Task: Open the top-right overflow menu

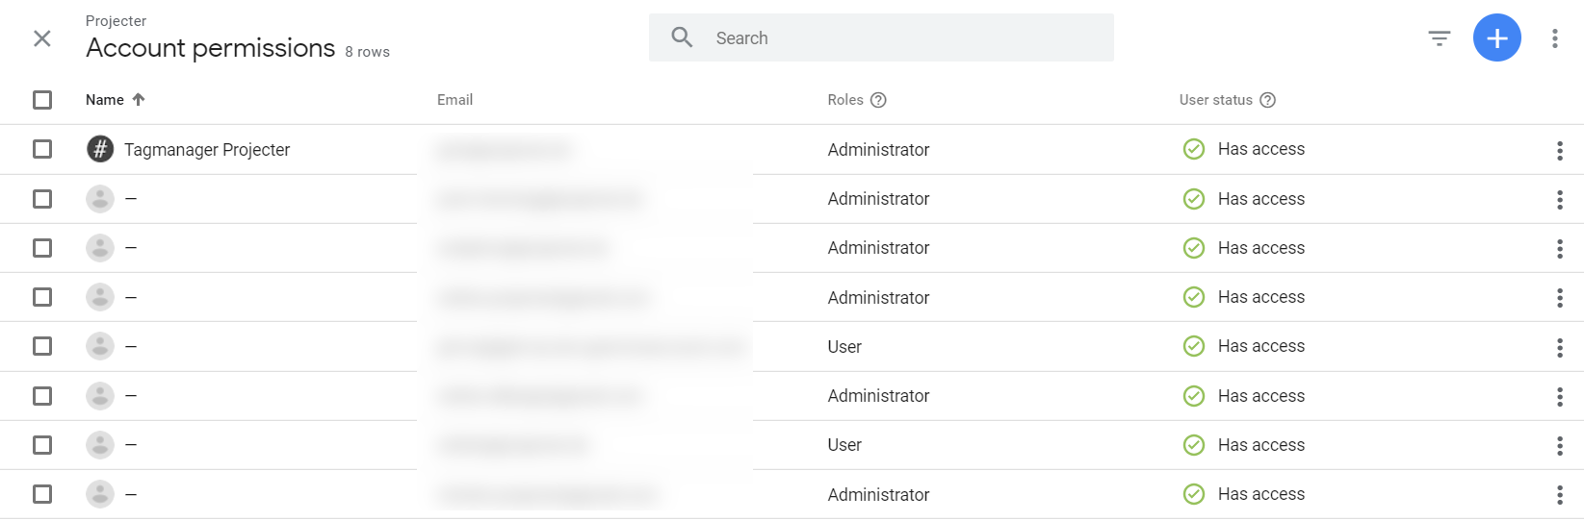Action: pyautogui.click(x=1555, y=38)
